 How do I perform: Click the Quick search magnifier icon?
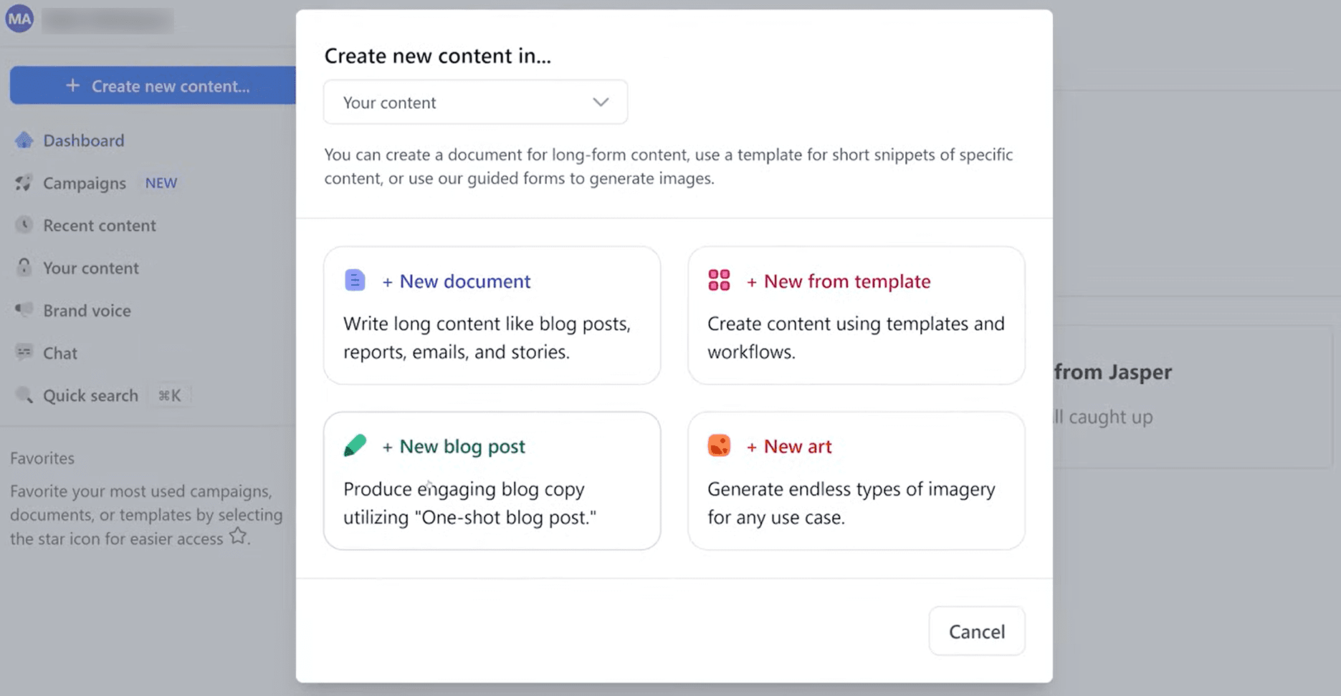point(24,395)
